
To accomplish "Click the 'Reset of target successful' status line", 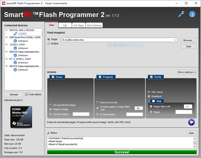I will [63, 144].
